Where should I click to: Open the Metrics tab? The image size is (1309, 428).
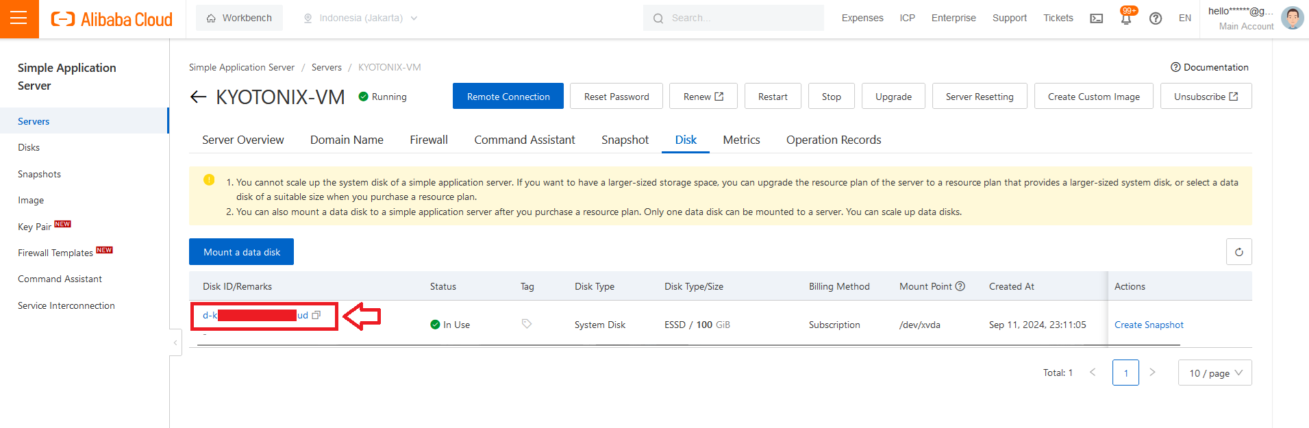tap(741, 140)
